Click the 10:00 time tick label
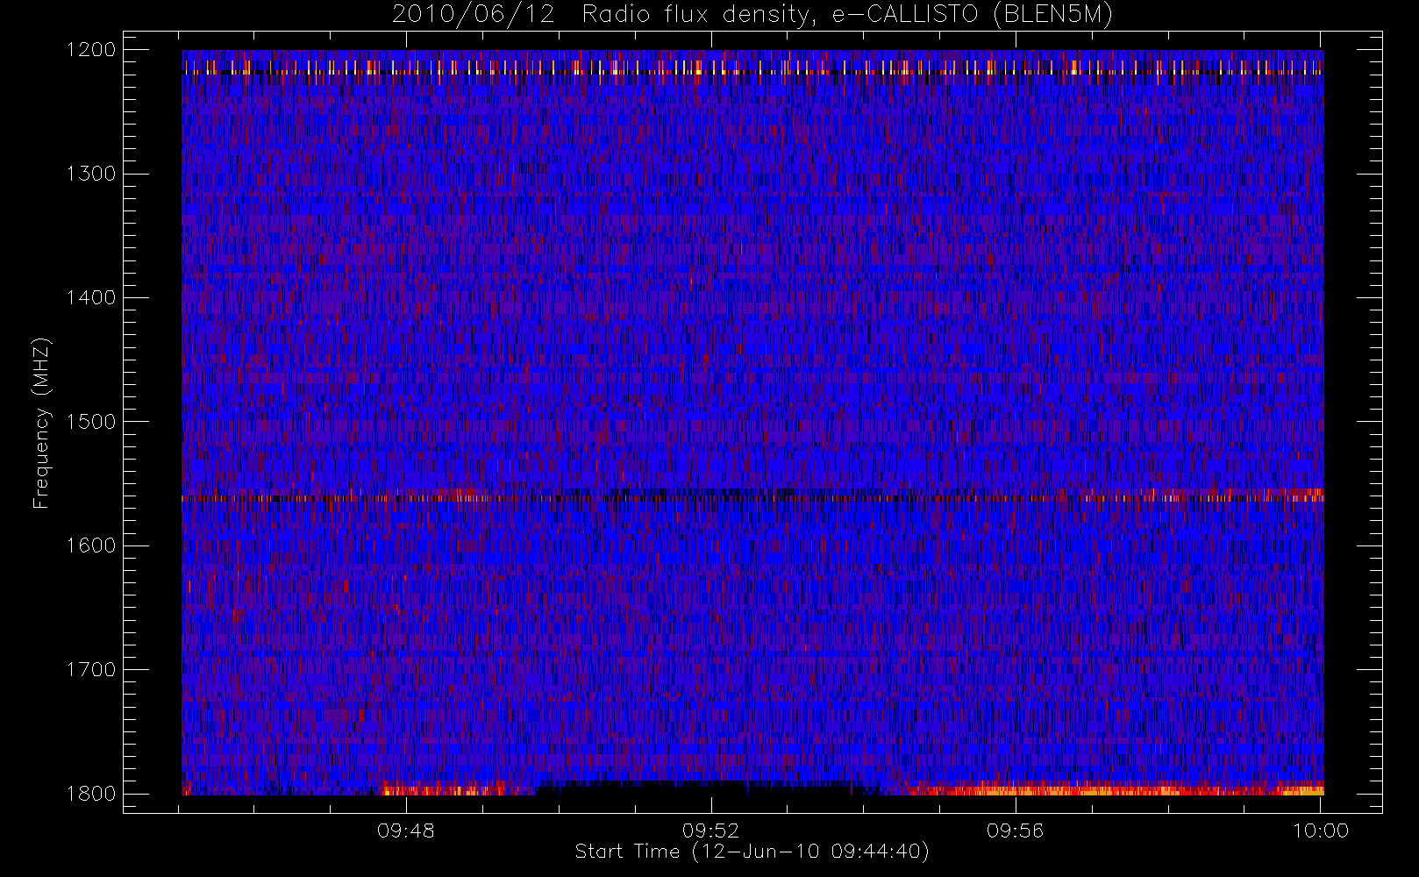Screen dimensions: 1419x877 [1321, 831]
